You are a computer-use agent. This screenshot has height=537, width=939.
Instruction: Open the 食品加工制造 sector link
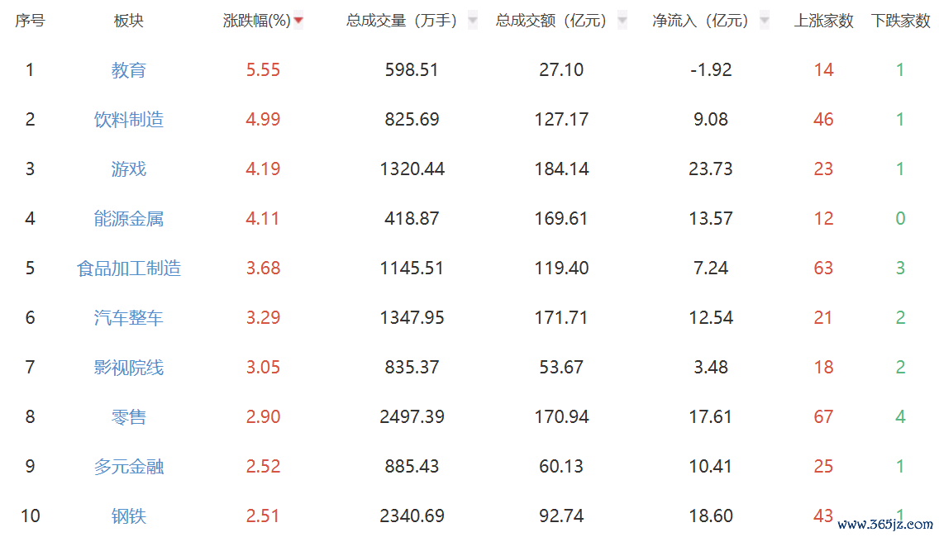129,268
